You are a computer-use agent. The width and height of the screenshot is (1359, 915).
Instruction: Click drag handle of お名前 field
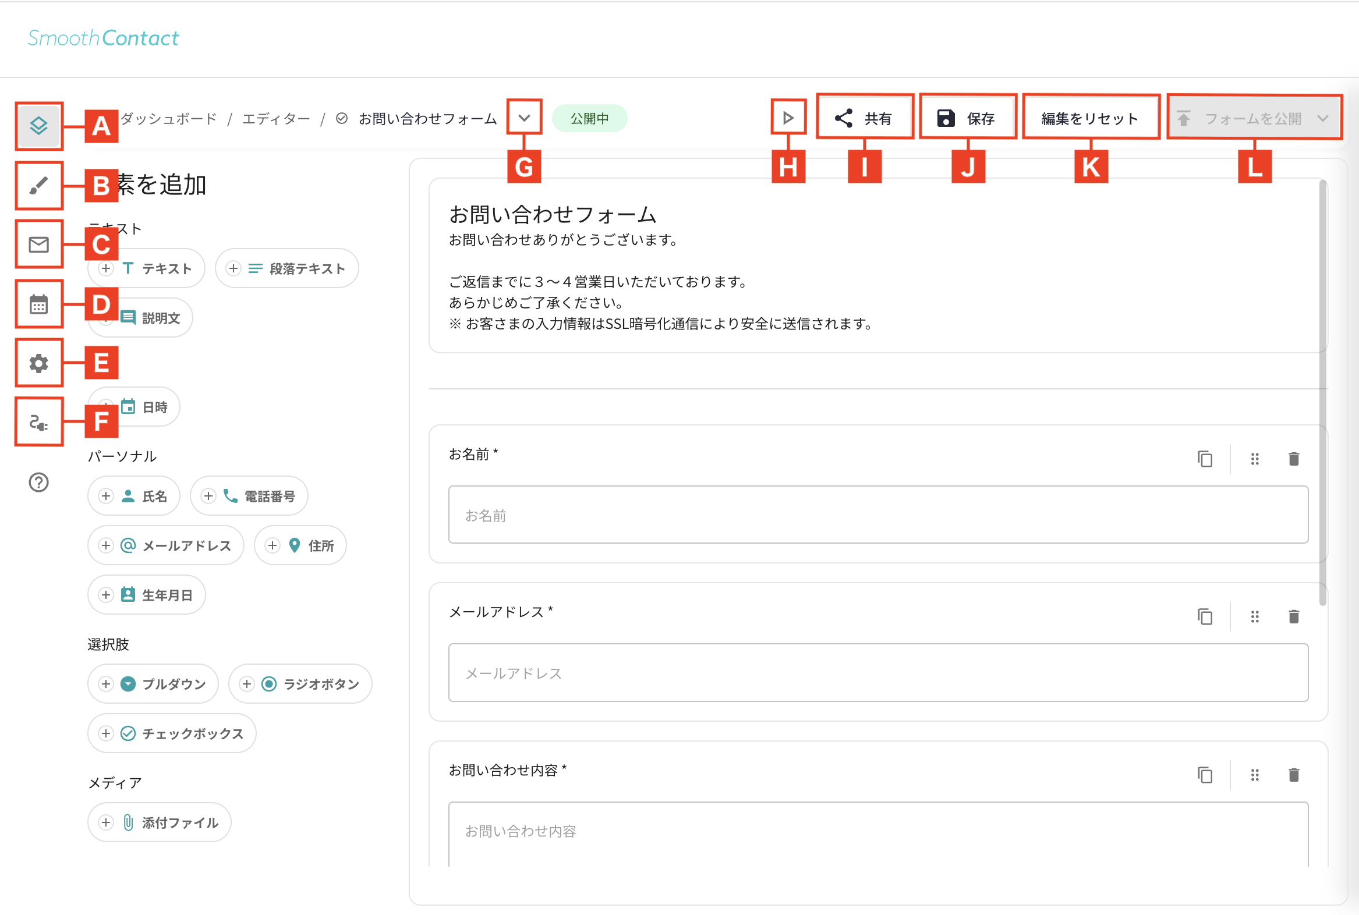(1255, 459)
